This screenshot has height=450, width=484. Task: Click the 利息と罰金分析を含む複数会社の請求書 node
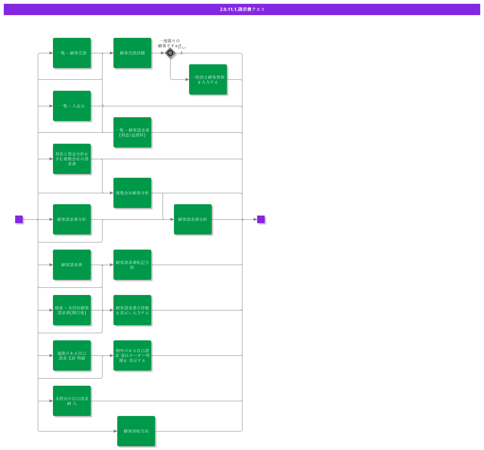72,159
